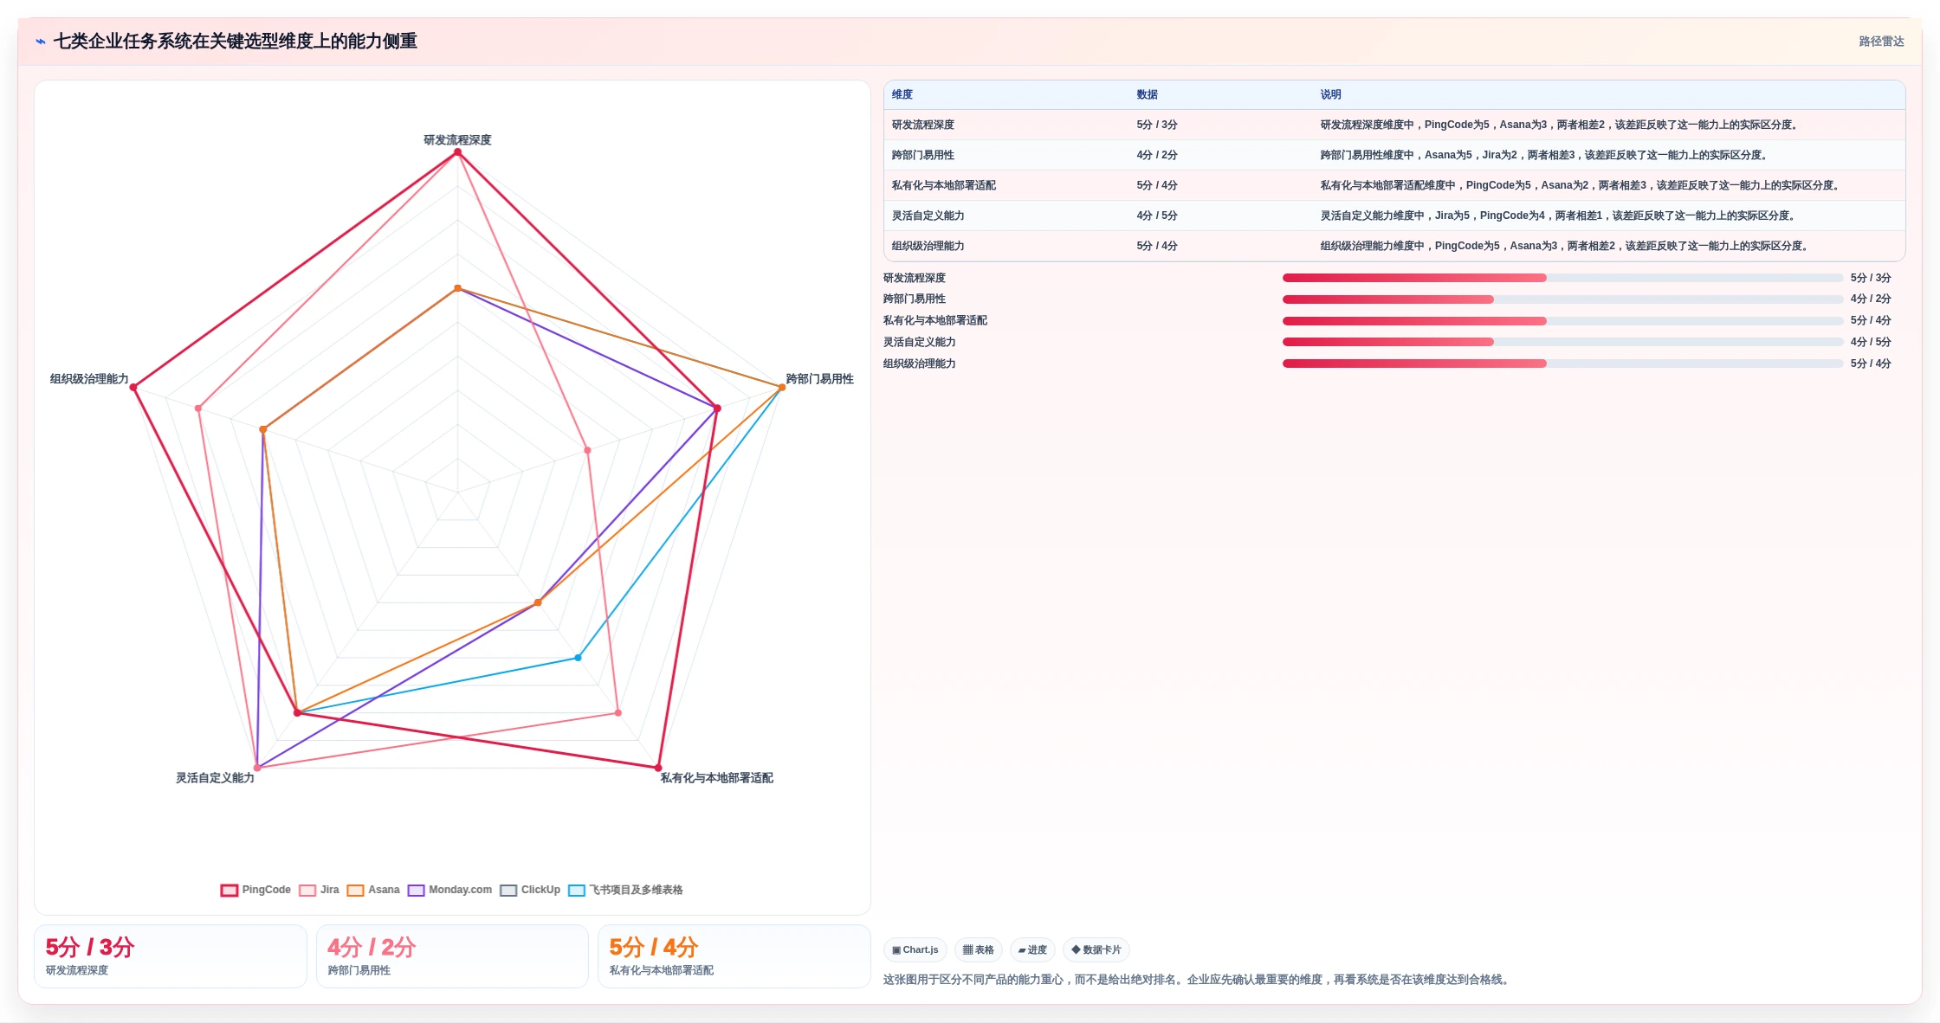The image size is (1940, 1023).
Task: Click the description row about Asana为5，Jira为2
Action: [x=1545, y=155]
